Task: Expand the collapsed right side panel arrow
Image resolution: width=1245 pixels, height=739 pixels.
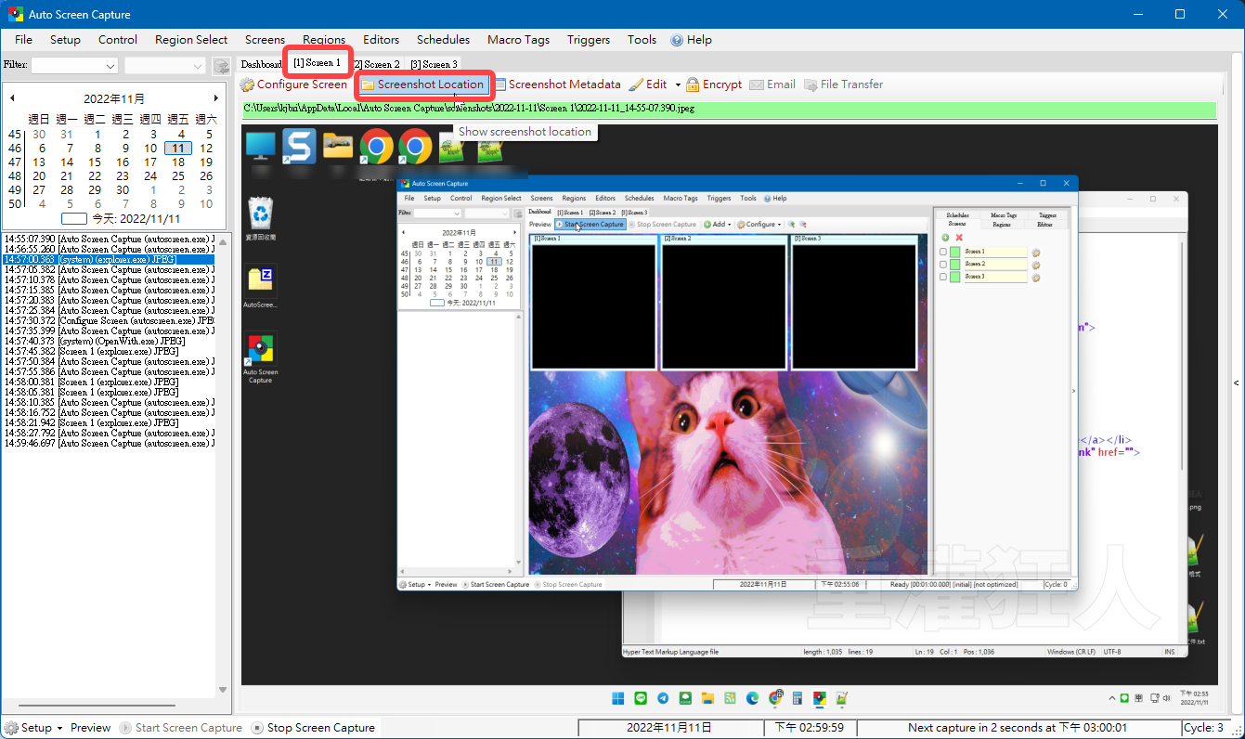Action: (1236, 383)
